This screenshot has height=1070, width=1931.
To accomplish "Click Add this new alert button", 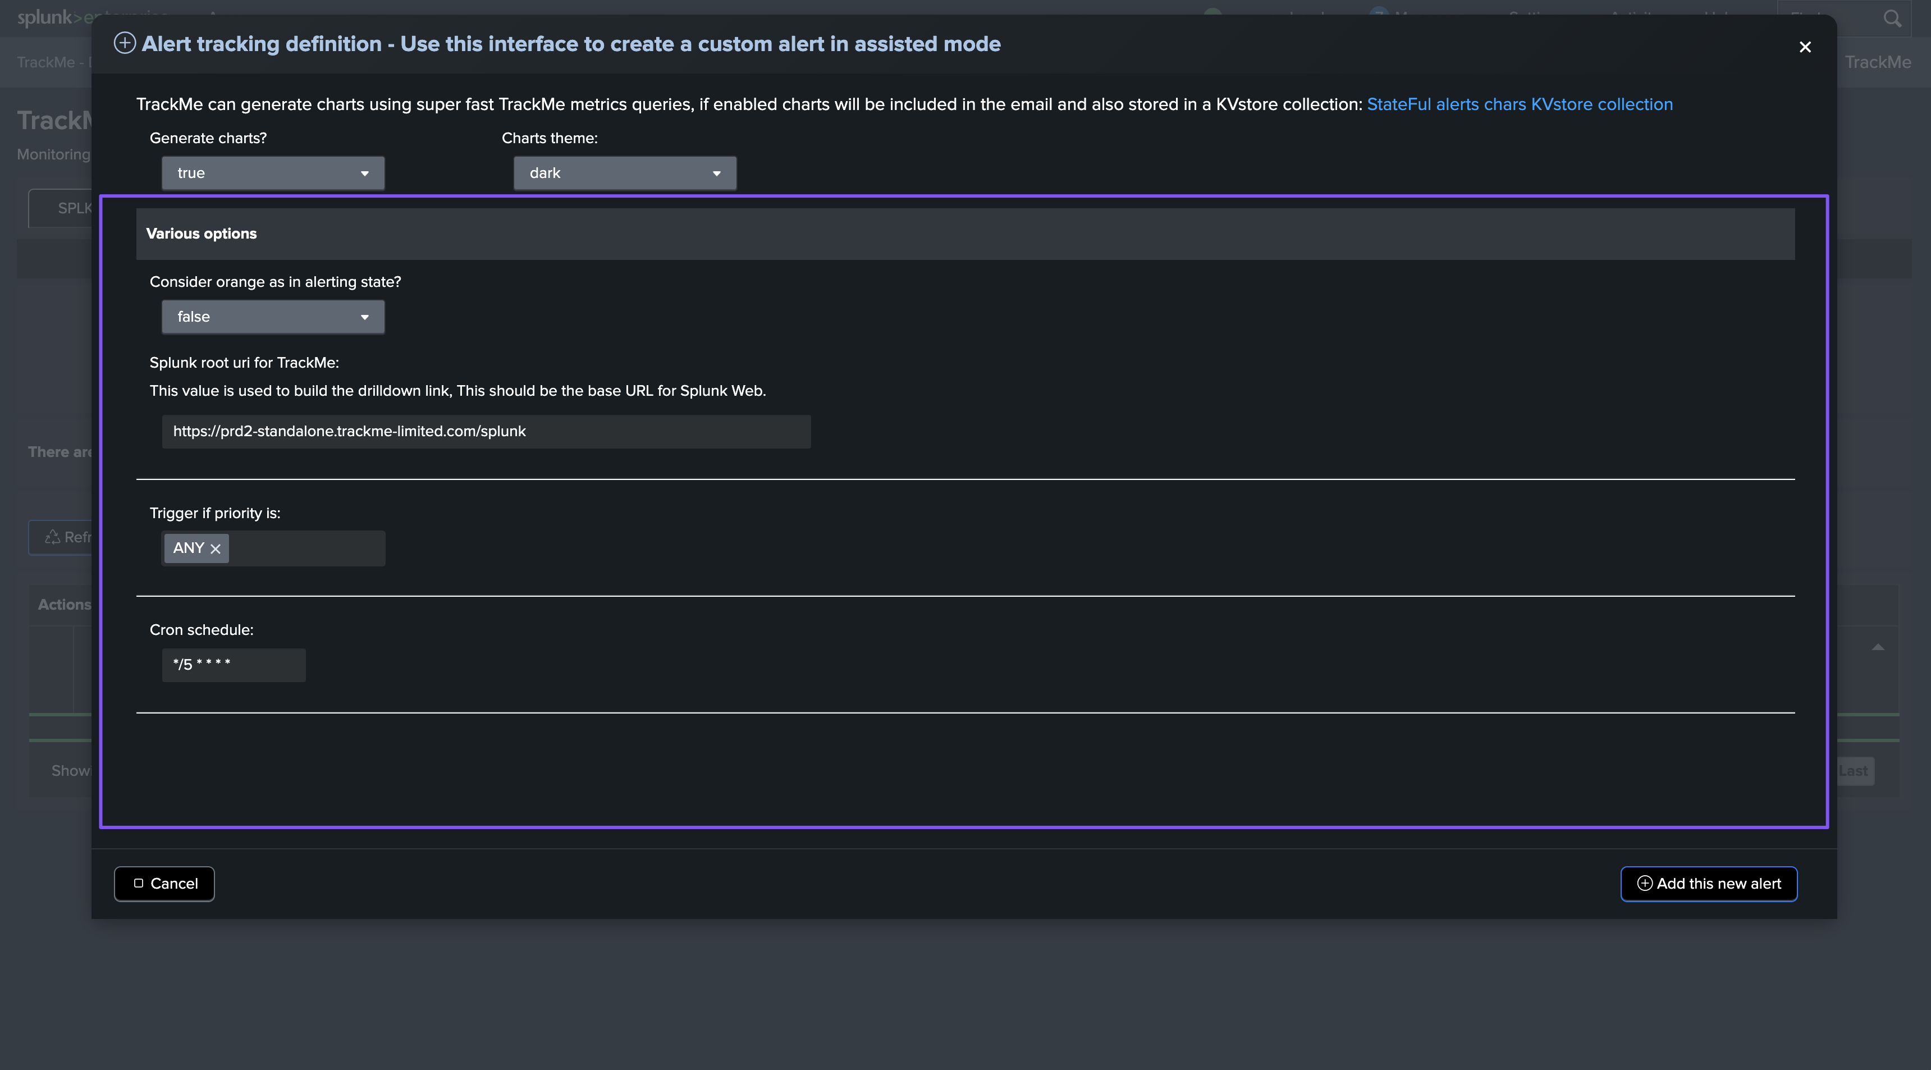I will 1708,884.
